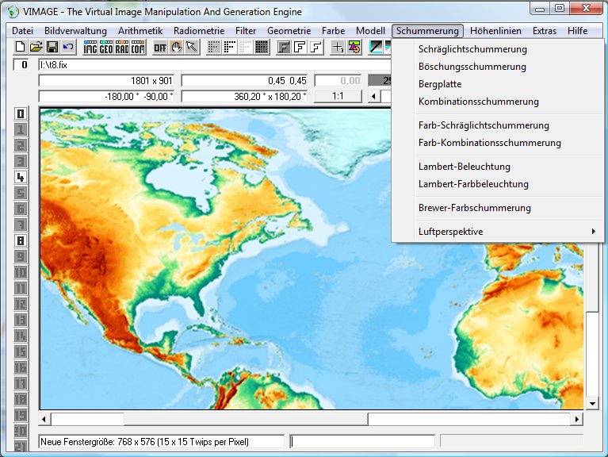Open the Höhenlinien menu
The width and height of the screenshot is (608, 457).
click(x=495, y=31)
